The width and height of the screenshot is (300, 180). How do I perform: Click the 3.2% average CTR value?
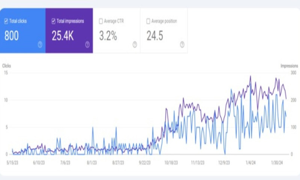[108, 36]
